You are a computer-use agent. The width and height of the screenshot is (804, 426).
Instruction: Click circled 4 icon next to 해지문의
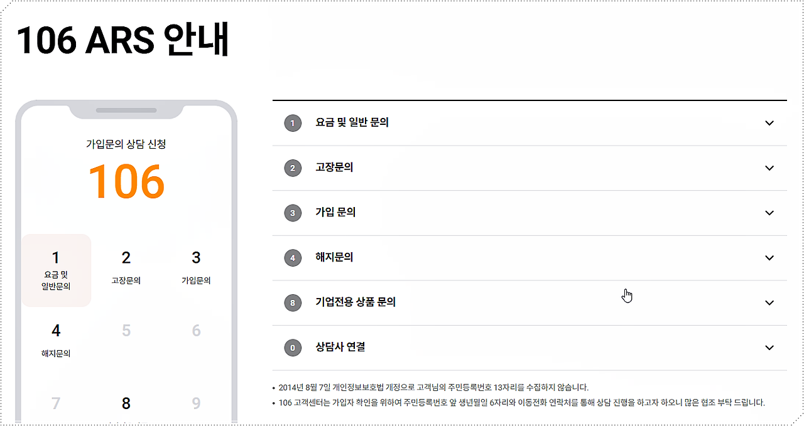click(x=292, y=258)
